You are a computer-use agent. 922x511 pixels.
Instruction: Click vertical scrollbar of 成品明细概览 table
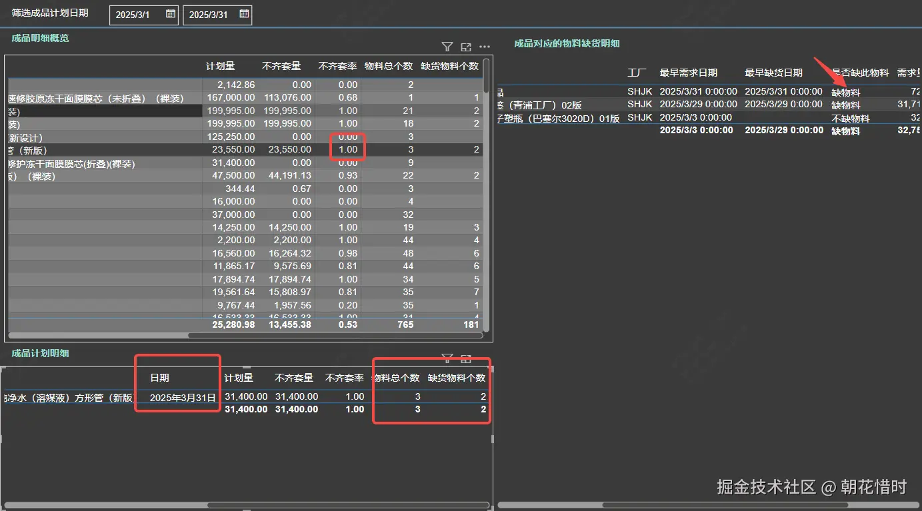point(487,75)
